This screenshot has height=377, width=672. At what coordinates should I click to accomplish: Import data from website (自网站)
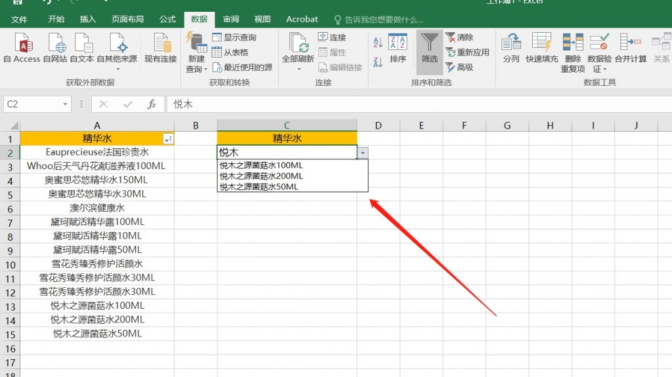[x=55, y=48]
